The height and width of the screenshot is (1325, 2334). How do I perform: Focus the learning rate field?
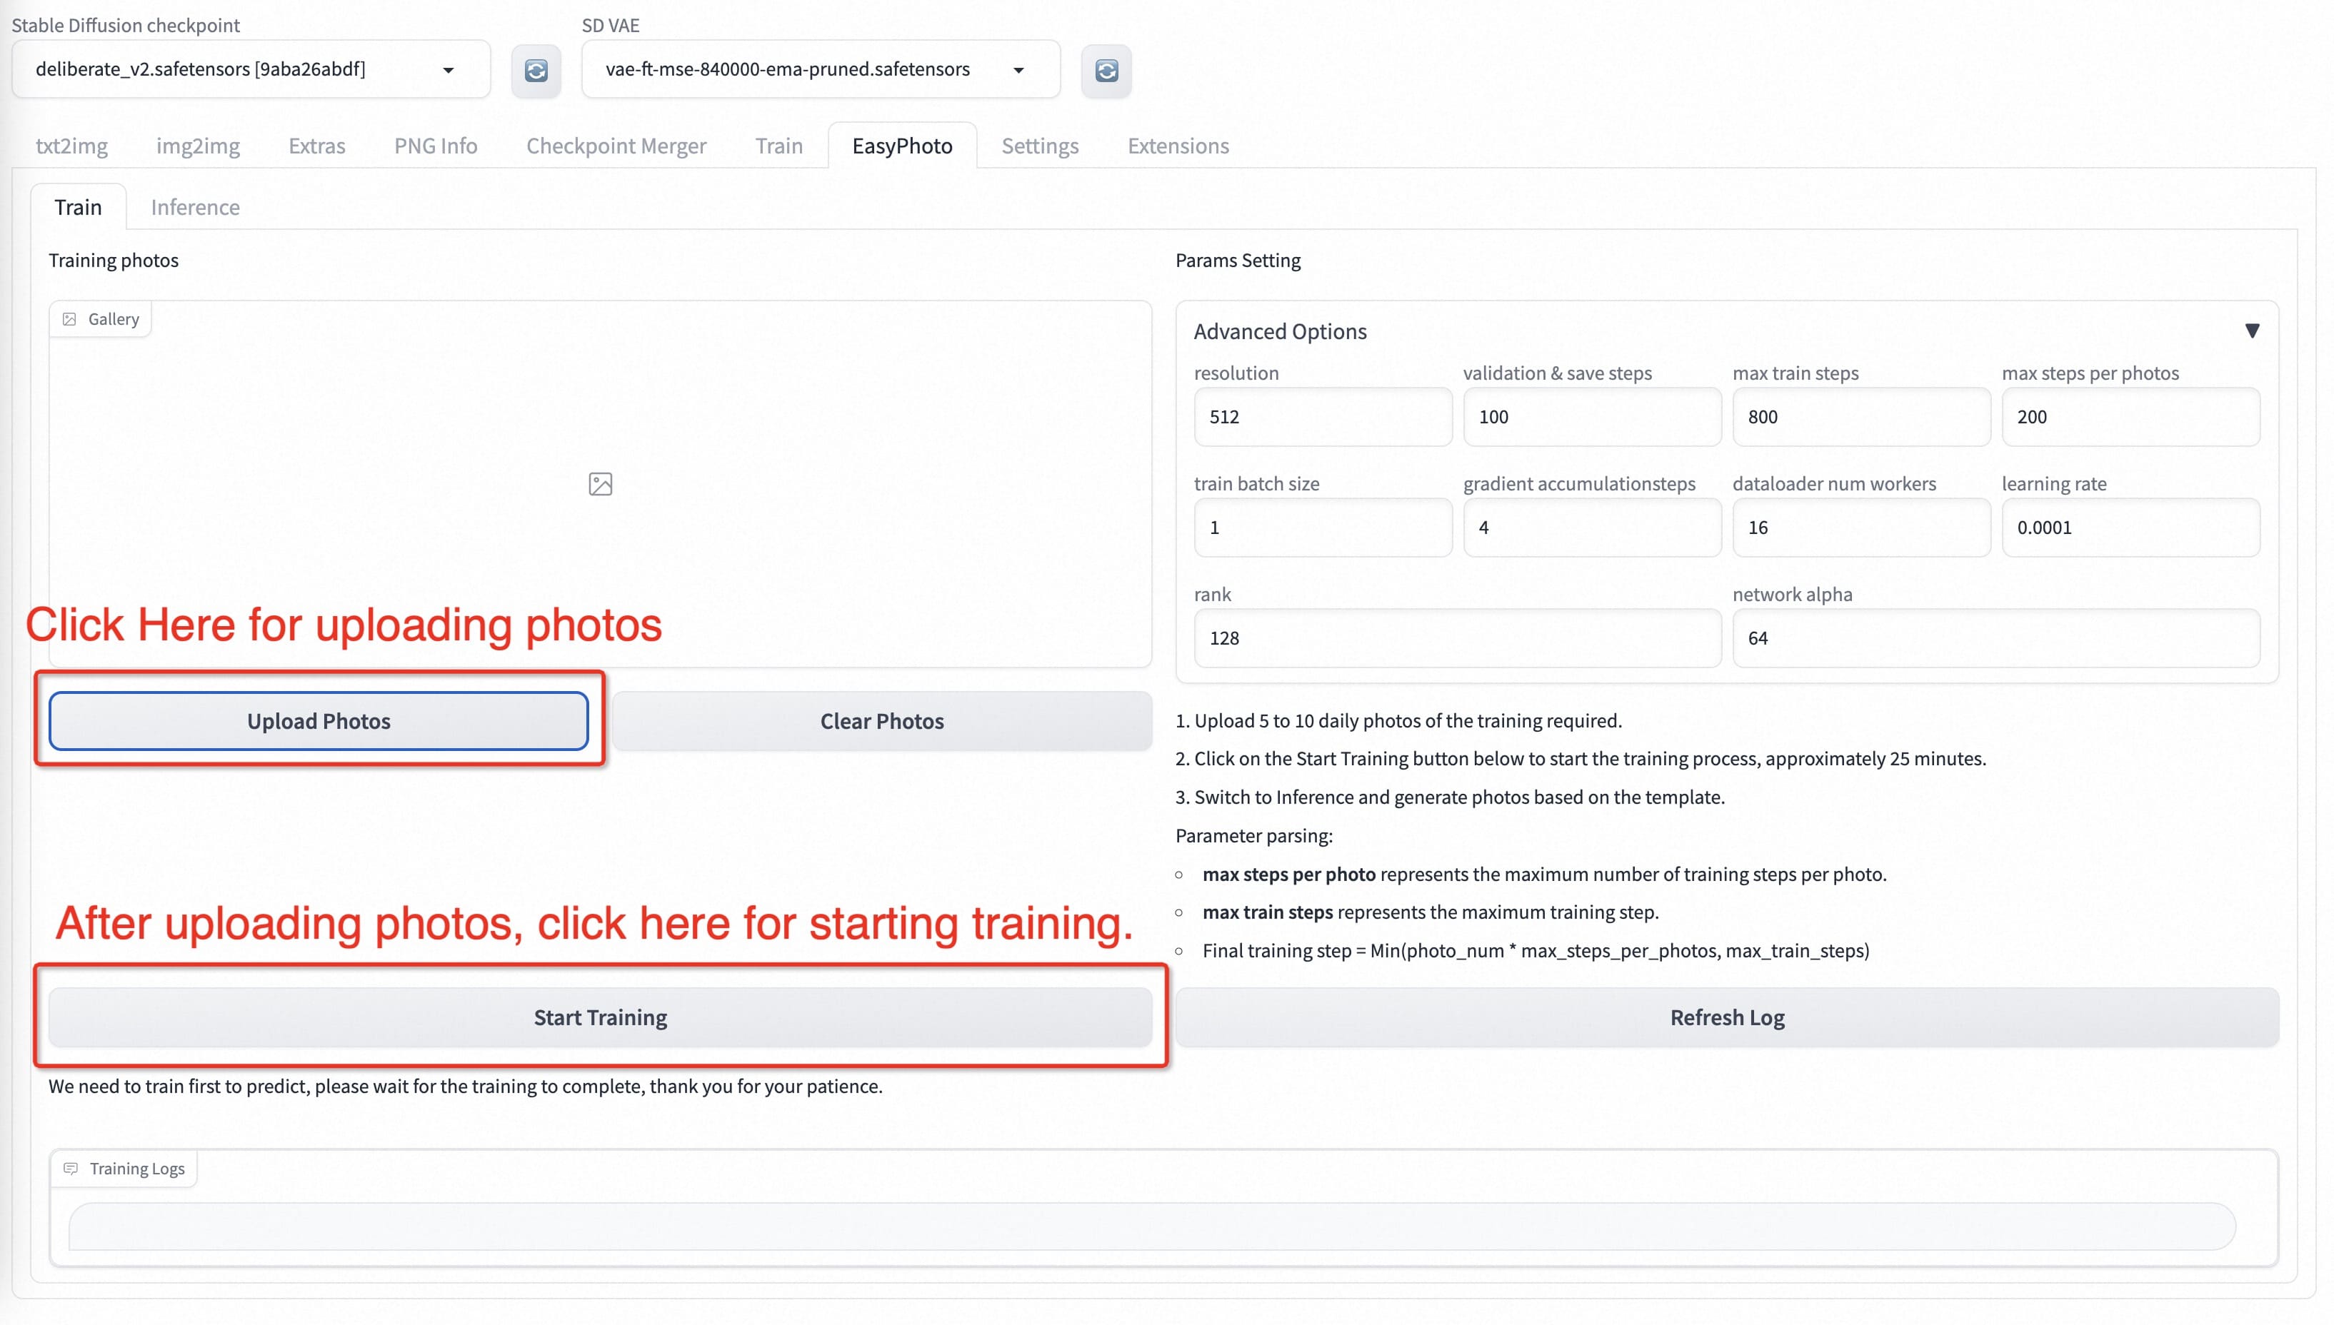click(x=2130, y=528)
